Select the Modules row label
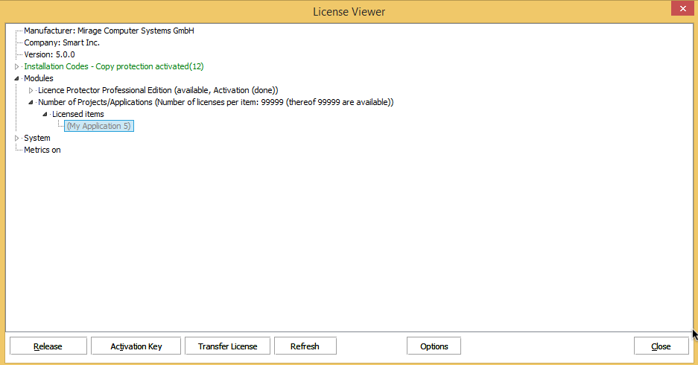Viewport: 698px width, 365px height. point(39,78)
